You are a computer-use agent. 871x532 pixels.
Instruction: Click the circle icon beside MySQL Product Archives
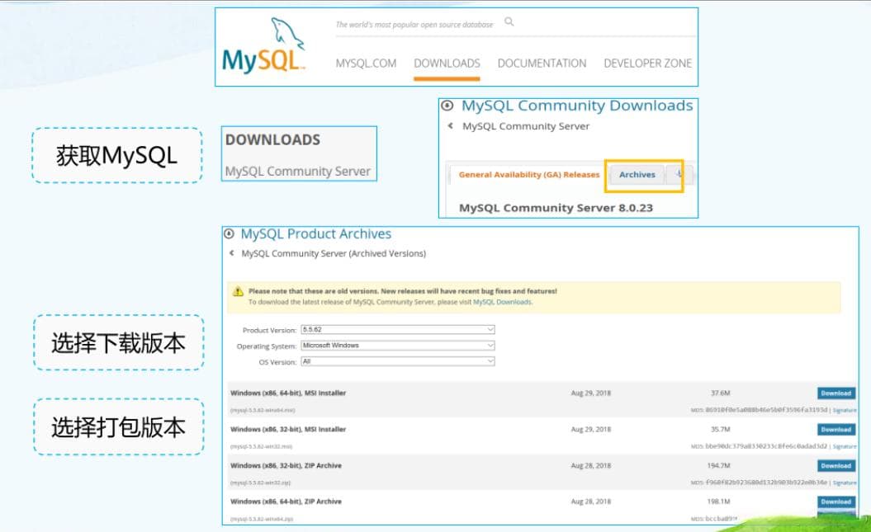point(229,233)
